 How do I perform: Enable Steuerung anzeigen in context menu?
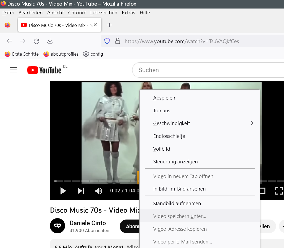pos(175,162)
